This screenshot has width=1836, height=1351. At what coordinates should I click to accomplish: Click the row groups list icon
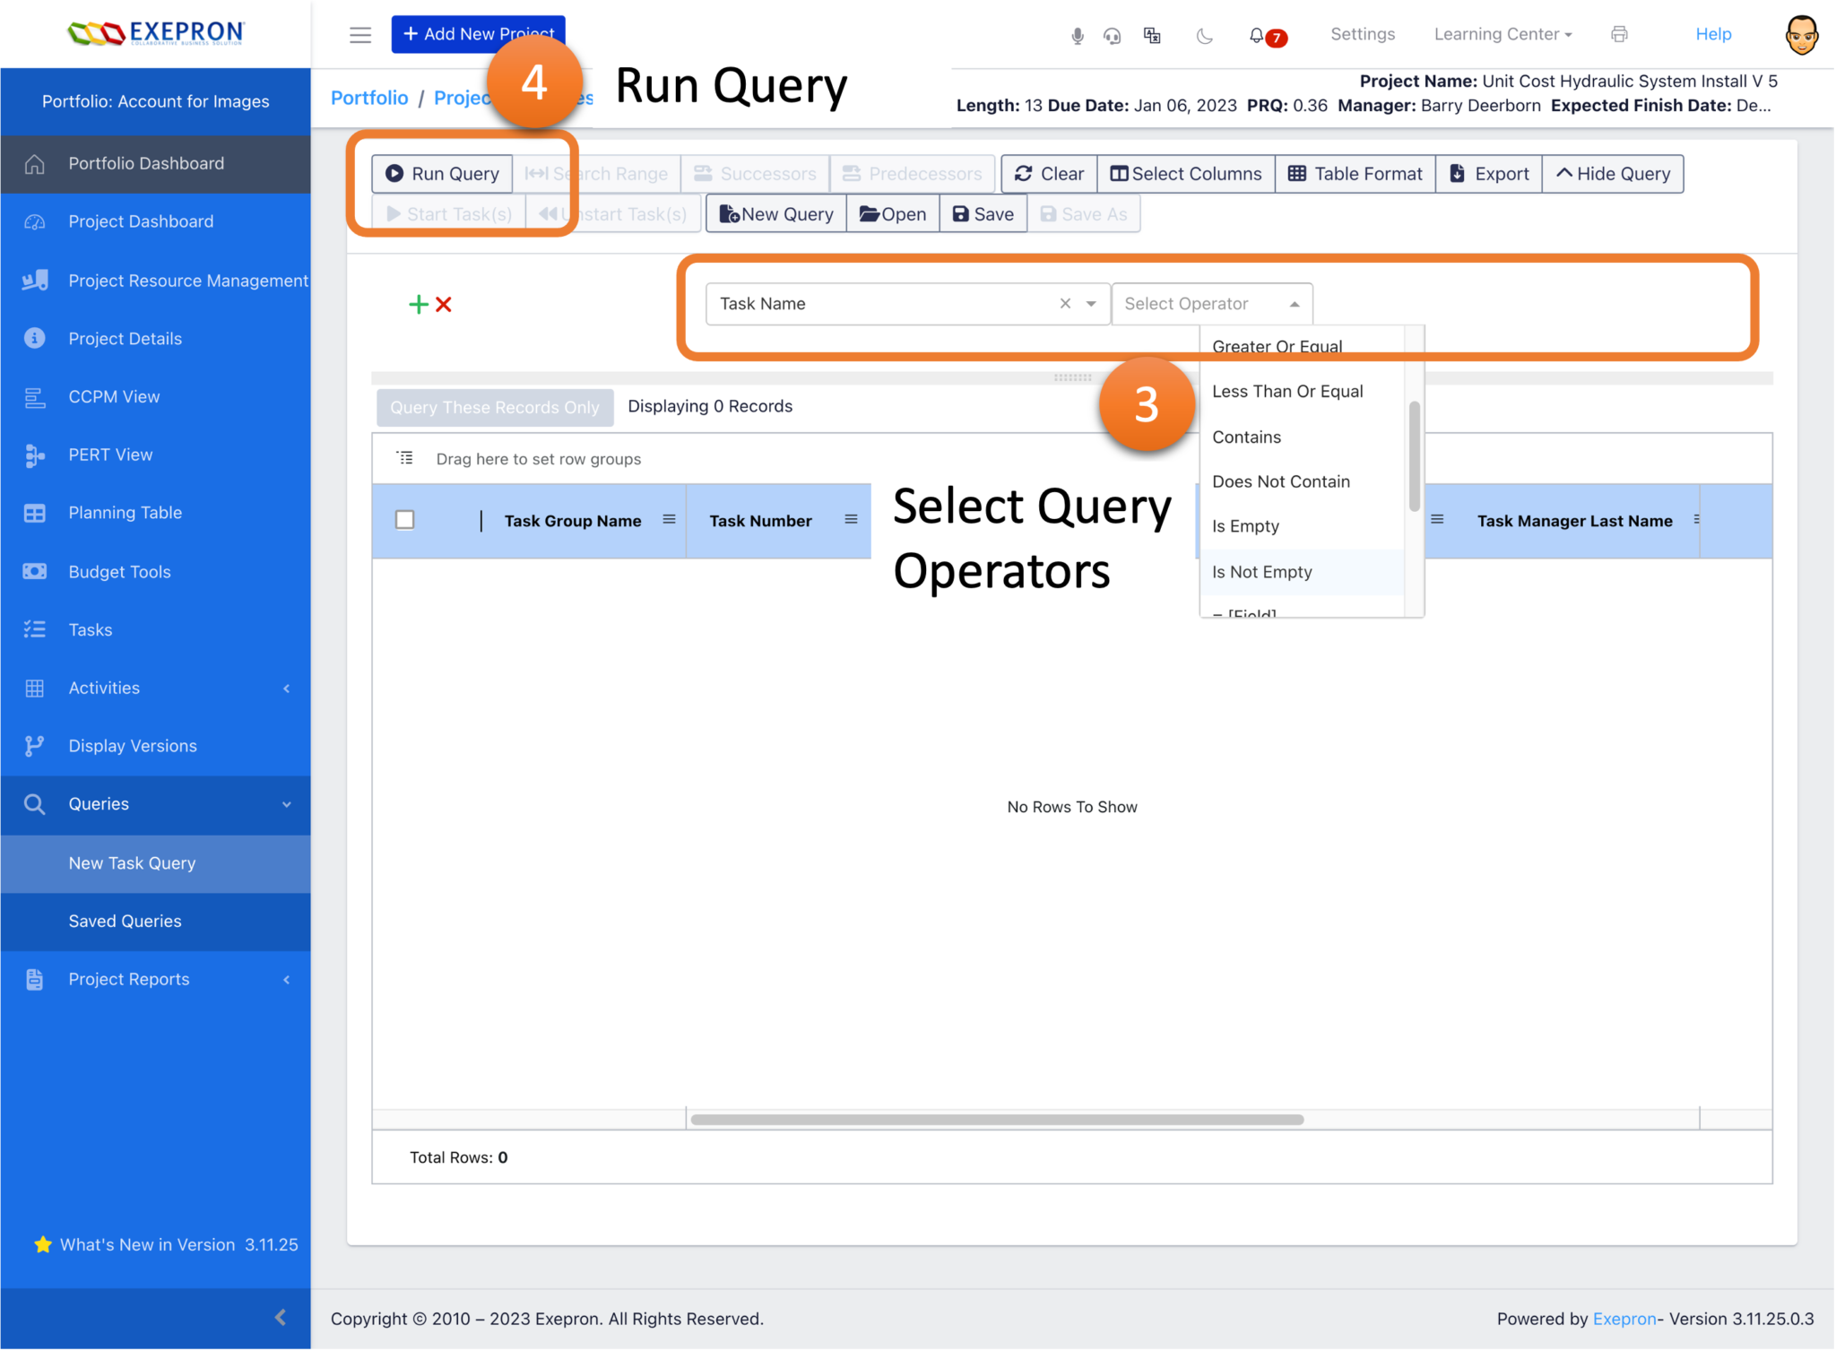(x=405, y=459)
